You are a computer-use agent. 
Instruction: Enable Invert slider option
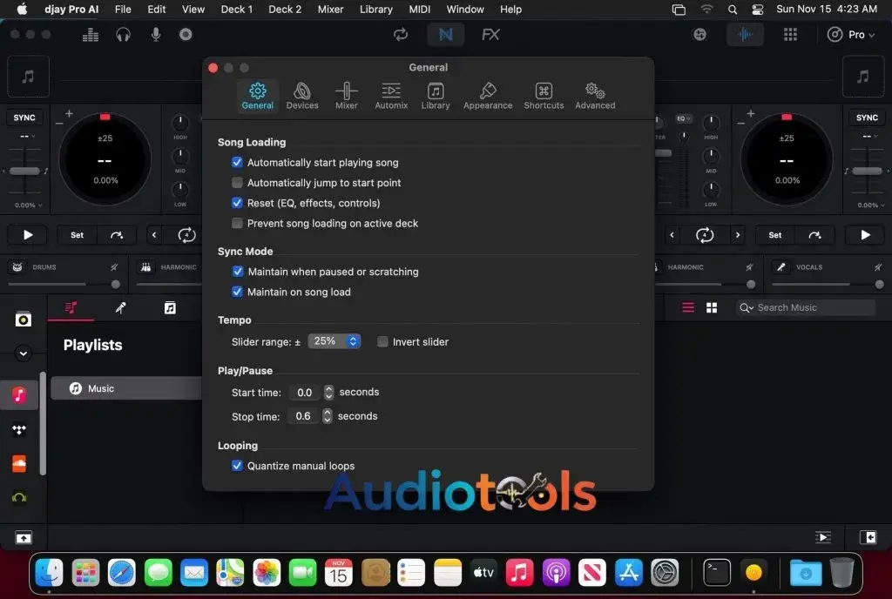tap(382, 341)
